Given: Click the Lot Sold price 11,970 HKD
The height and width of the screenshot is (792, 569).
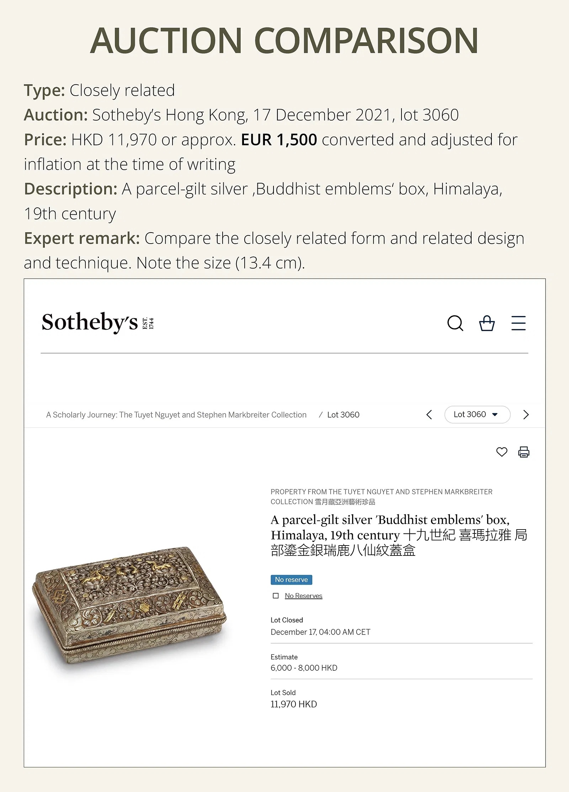Looking at the screenshot, I should coord(293,704).
